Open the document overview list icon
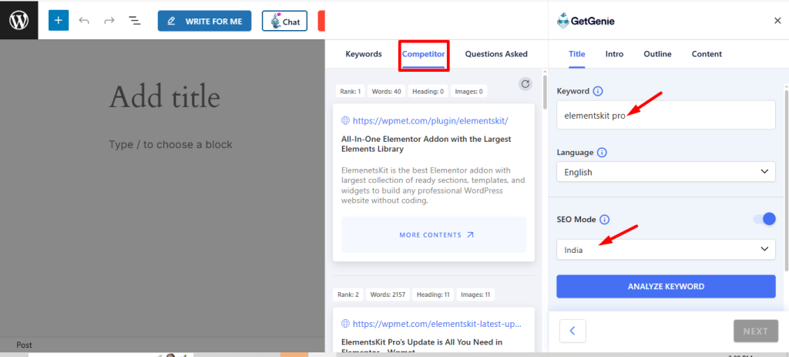 [134, 21]
